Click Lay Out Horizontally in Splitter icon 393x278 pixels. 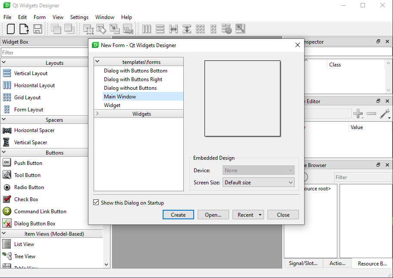coord(173,29)
